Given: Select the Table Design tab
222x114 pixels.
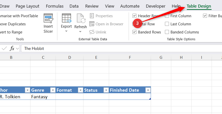Looking at the screenshot, I should [x=199, y=6].
